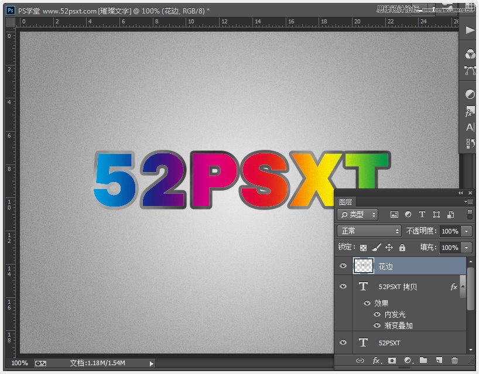Add a layer mask icon
The image size is (479, 374).
(x=392, y=361)
